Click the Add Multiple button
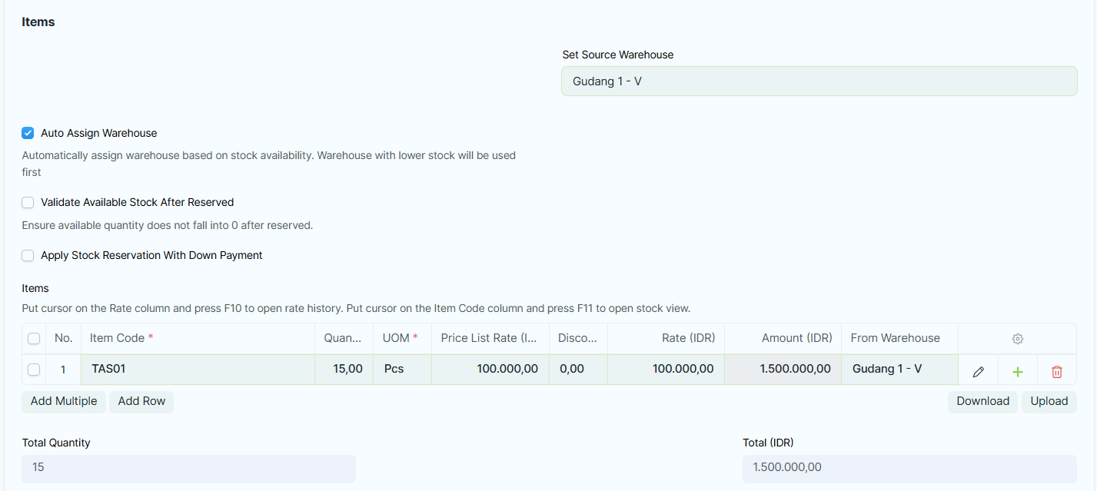Image resolution: width=1097 pixels, height=491 pixels. (64, 402)
